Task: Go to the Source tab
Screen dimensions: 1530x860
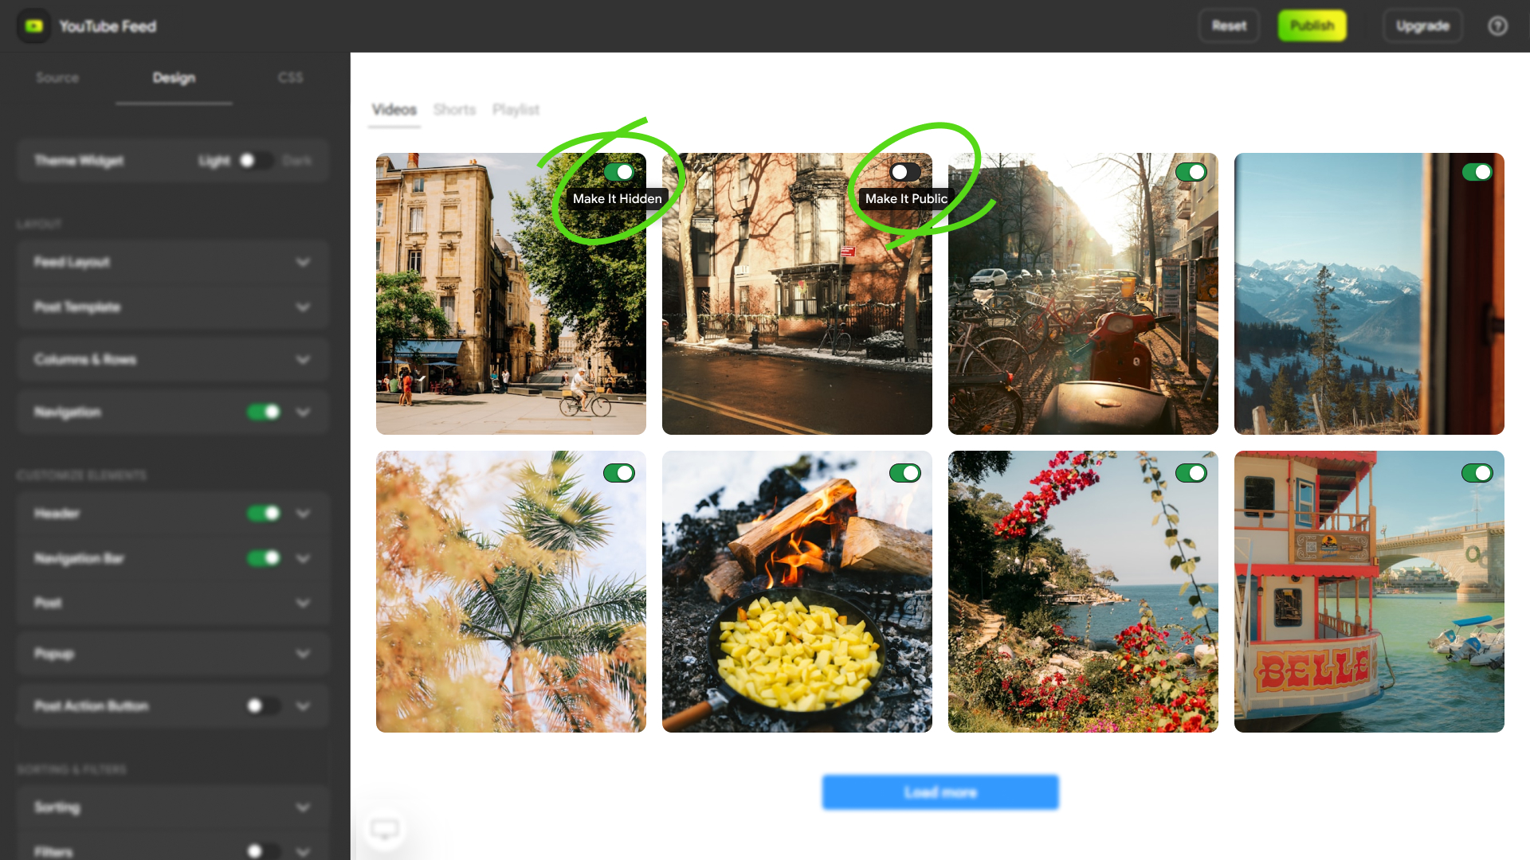Action: tap(57, 77)
